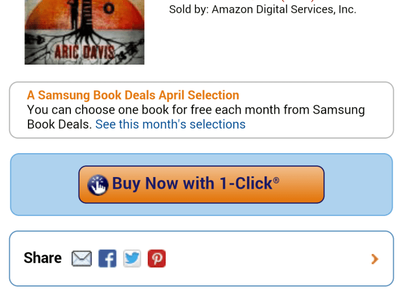Tap the word Samsung in promo description

coord(339,110)
